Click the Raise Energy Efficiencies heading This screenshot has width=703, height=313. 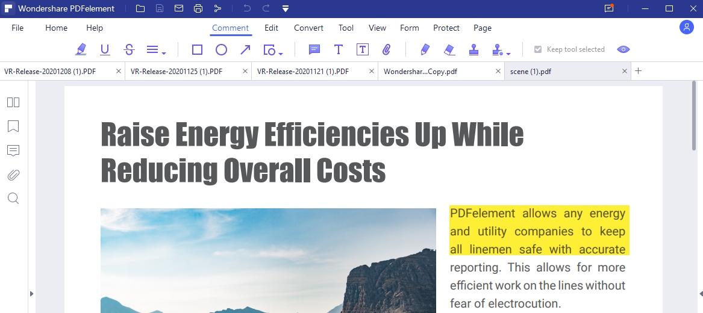(x=312, y=153)
